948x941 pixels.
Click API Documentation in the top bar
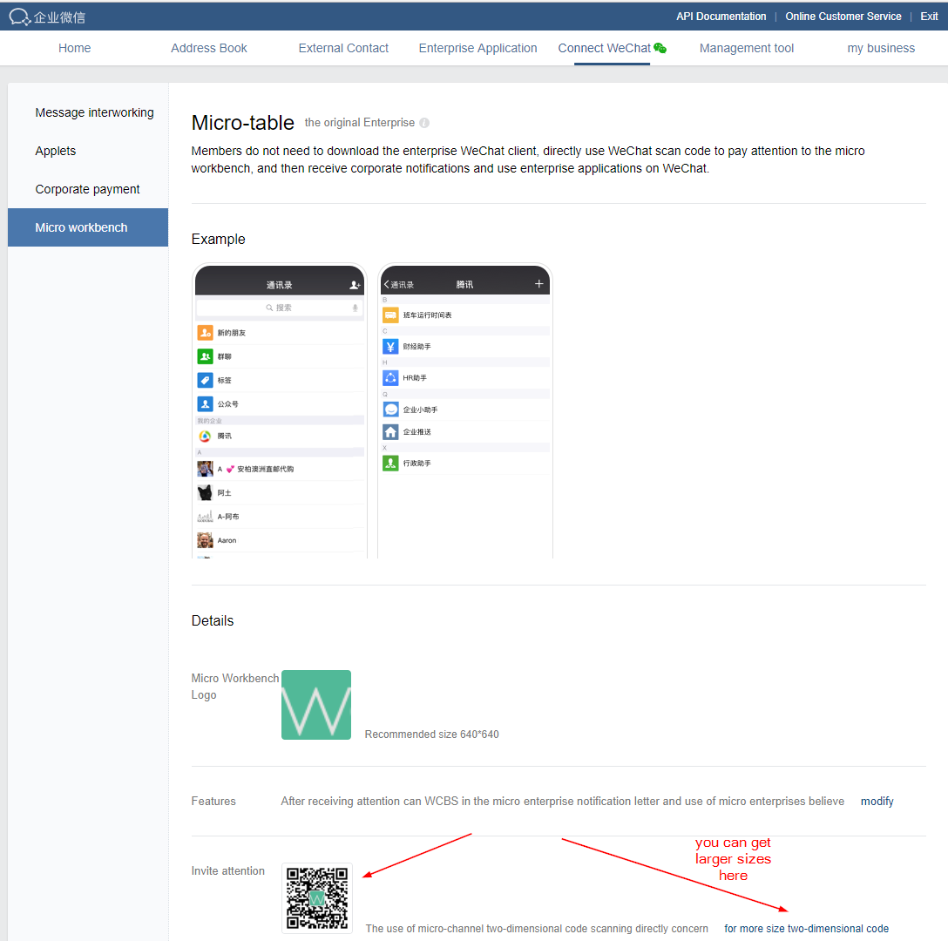(x=721, y=16)
